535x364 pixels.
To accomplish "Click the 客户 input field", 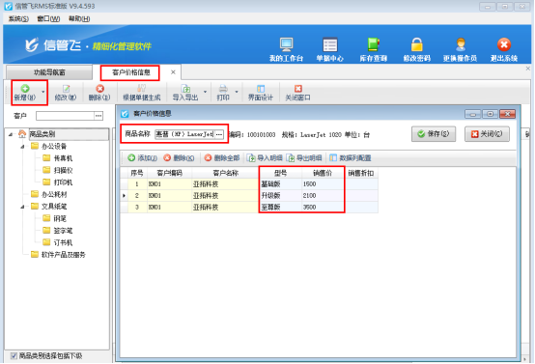I will [x=65, y=116].
